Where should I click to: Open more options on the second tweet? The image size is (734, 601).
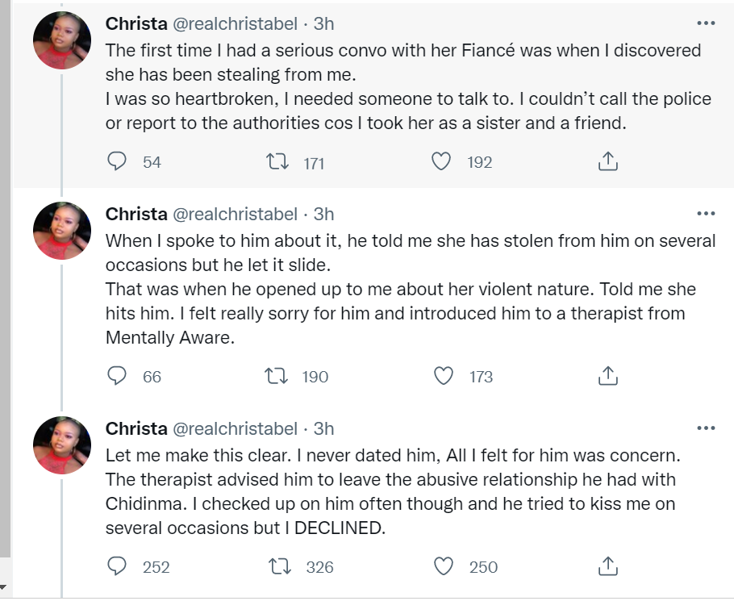click(x=705, y=214)
